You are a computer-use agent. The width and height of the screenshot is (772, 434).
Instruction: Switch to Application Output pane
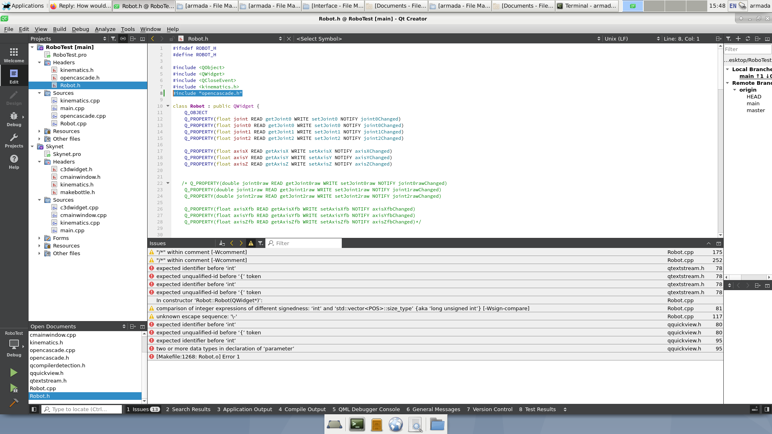[x=245, y=409]
